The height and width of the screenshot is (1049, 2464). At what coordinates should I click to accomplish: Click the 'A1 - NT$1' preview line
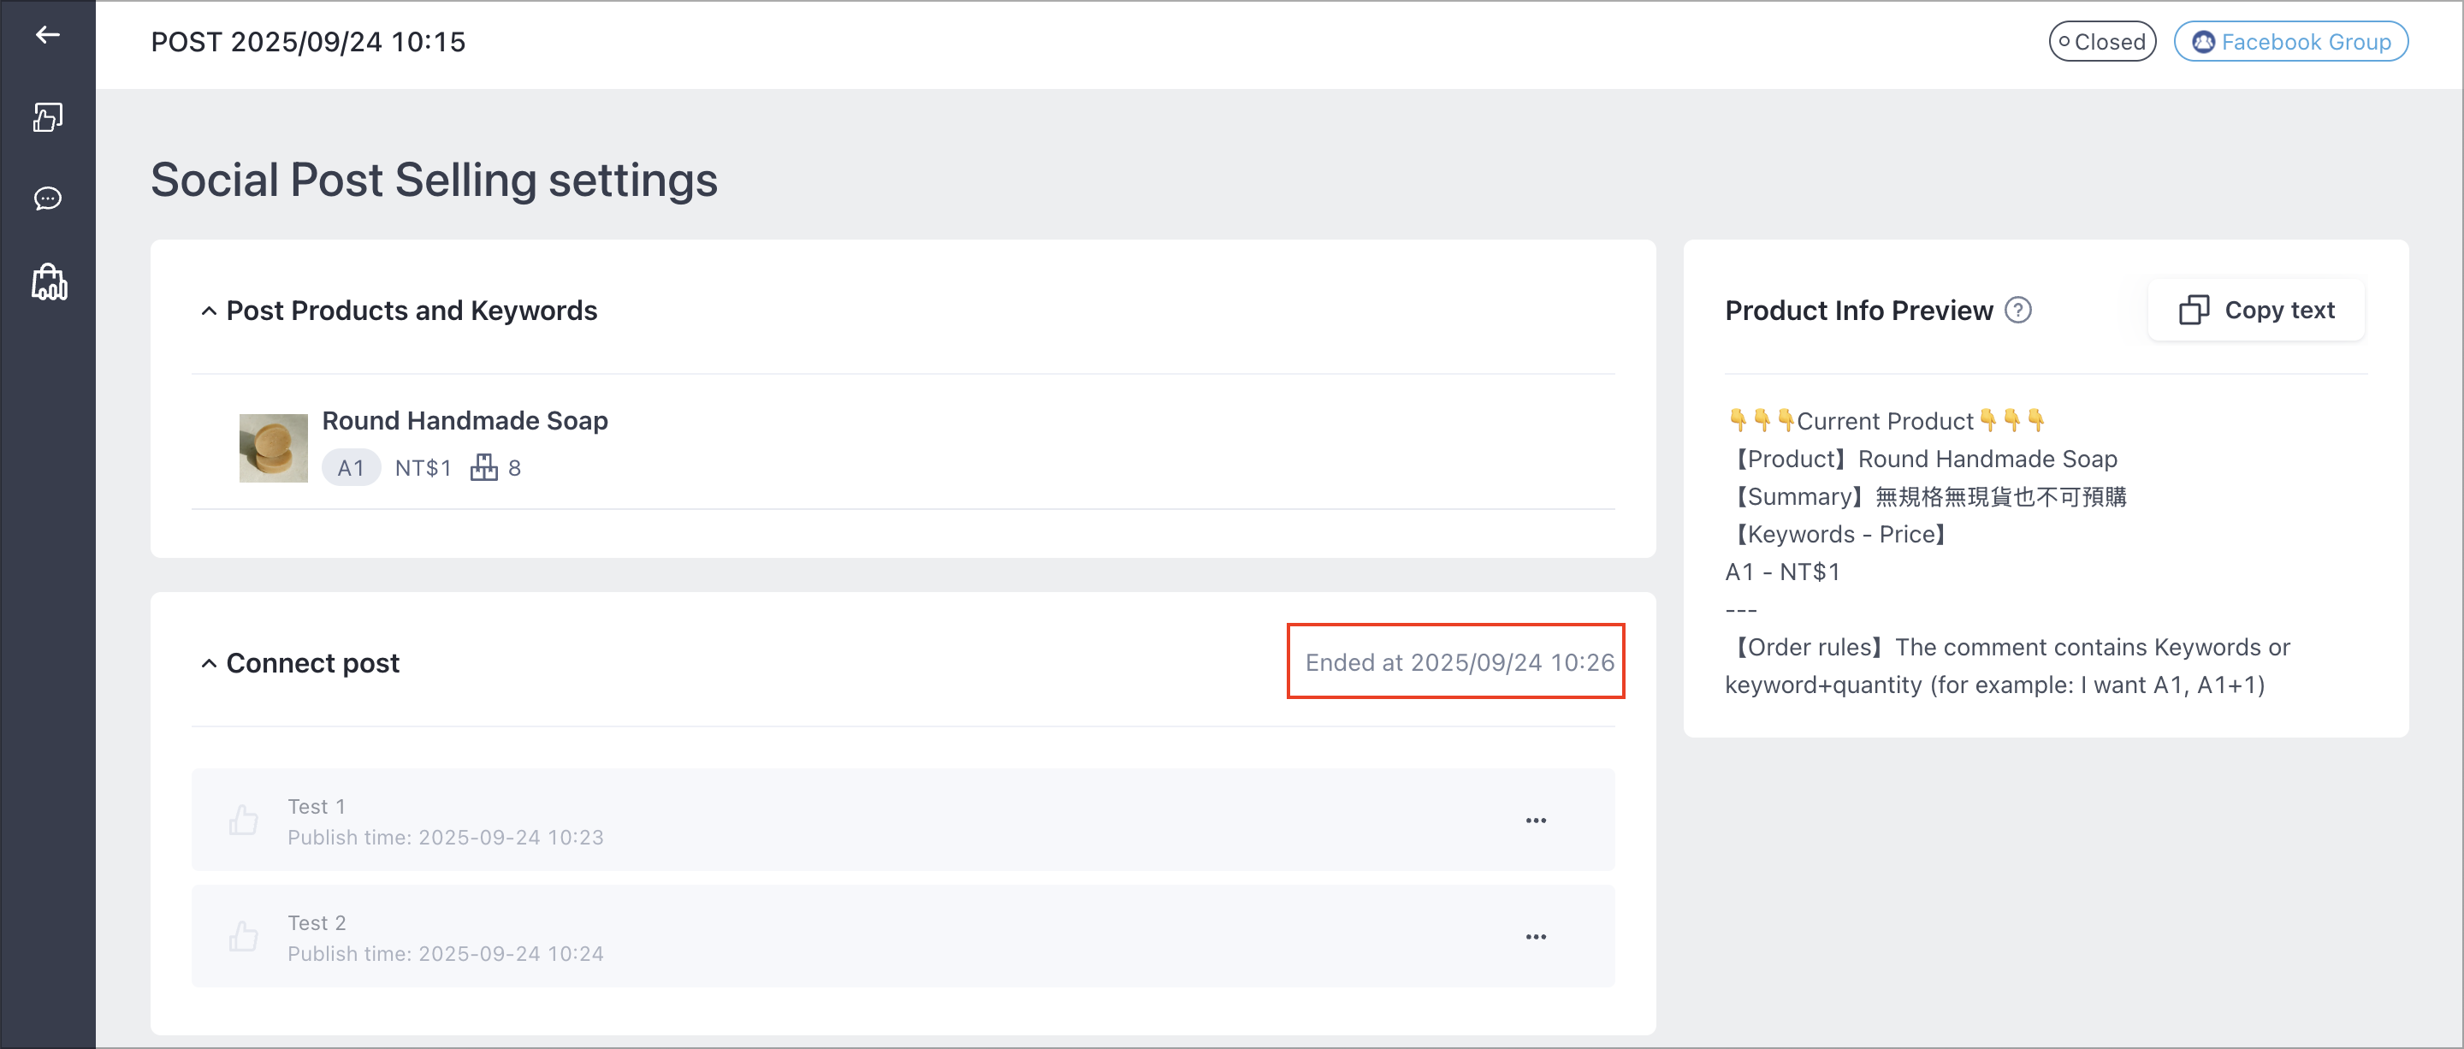[x=1782, y=572]
